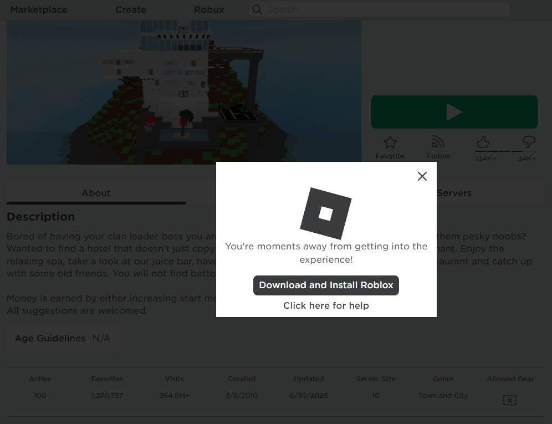Click the like ratio vote bar

[x=505, y=151]
